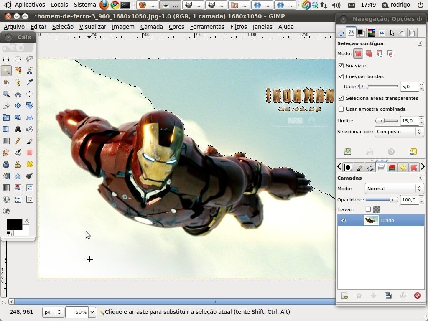
Task: Adjust the Raio value stepper
Action: (422, 87)
